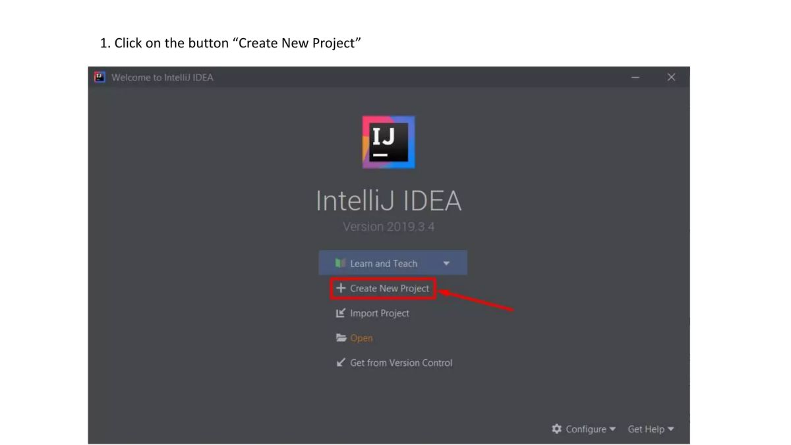Select the Open link
This screenshot has height=445, width=791.
pos(361,338)
